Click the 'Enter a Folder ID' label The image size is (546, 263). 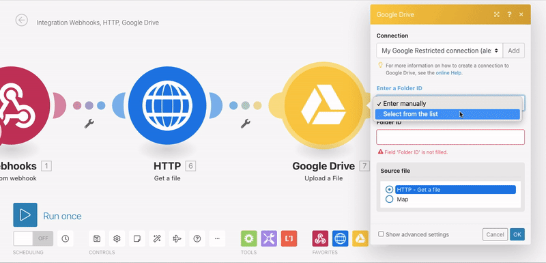click(x=399, y=88)
